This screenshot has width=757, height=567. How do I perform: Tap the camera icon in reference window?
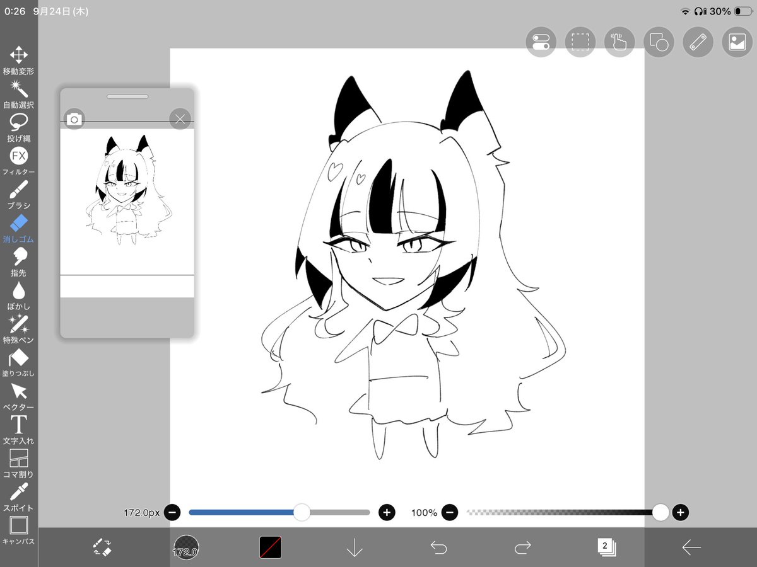pos(74,119)
